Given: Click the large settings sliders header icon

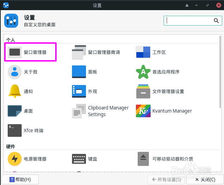Looking at the screenshot, I should 11,21.
